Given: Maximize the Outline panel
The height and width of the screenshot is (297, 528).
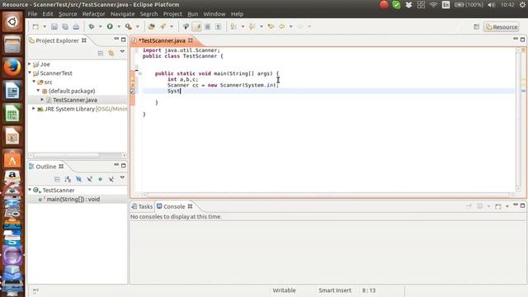Looking at the screenshot, I should [123, 165].
